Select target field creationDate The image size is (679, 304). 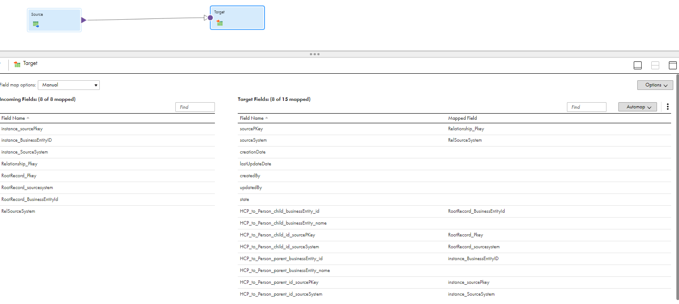253,152
